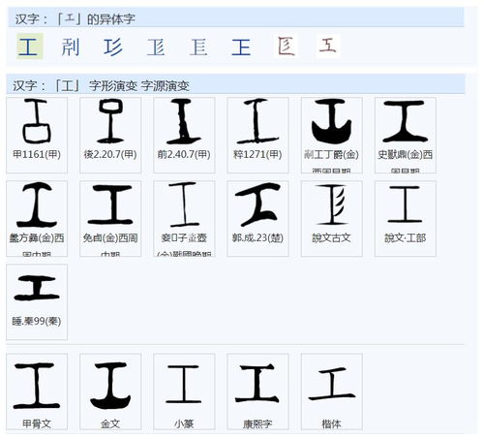Open the second variant character 剳
The image size is (484, 440).
(71, 47)
